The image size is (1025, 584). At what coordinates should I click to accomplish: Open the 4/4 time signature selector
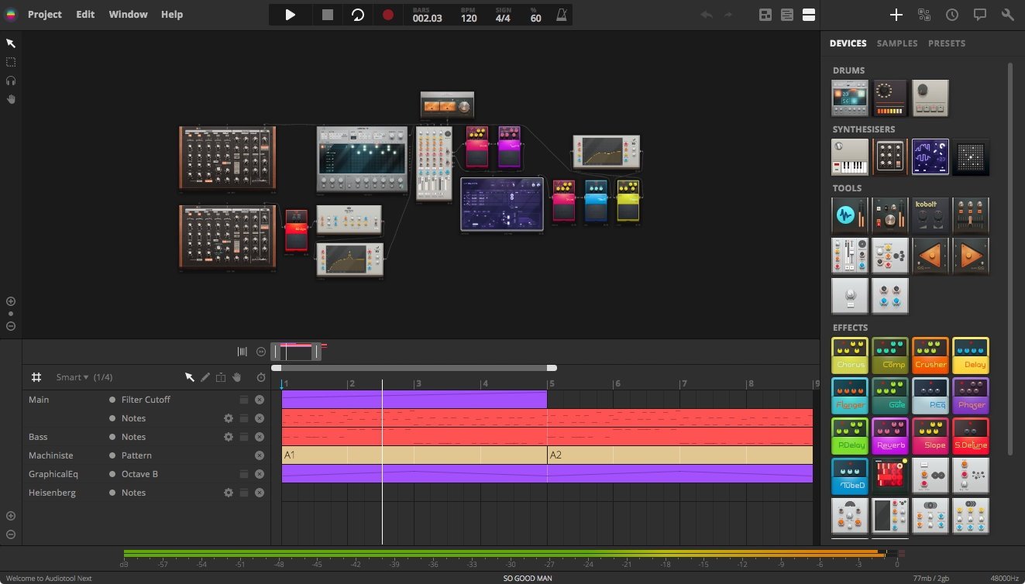pyautogui.click(x=501, y=14)
